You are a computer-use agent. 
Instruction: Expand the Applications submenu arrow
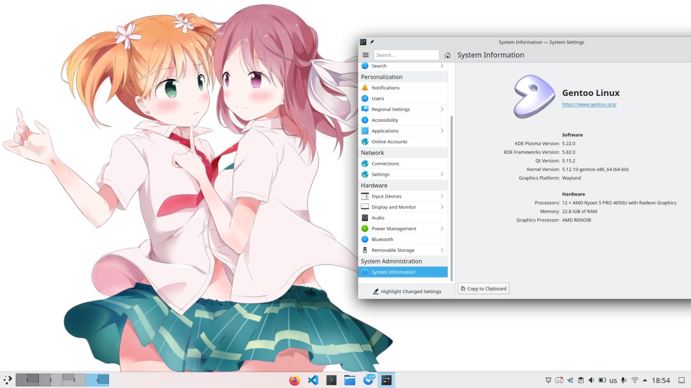click(442, 131)
